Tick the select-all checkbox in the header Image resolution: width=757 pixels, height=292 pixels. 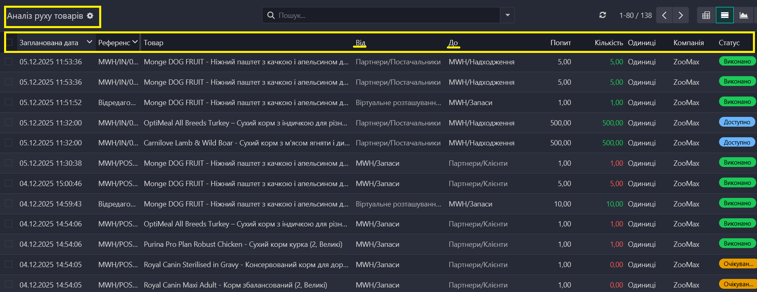[x=9, y=42]
